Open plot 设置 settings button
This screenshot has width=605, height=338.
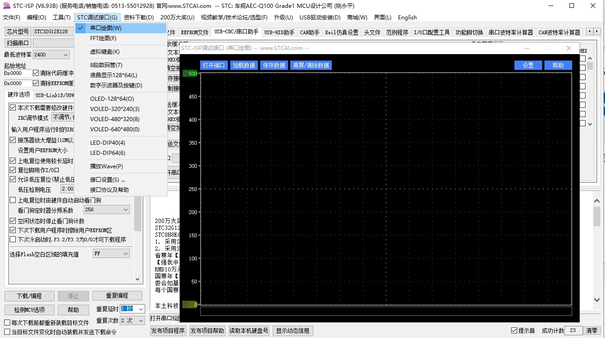click(x=528, y=65)
